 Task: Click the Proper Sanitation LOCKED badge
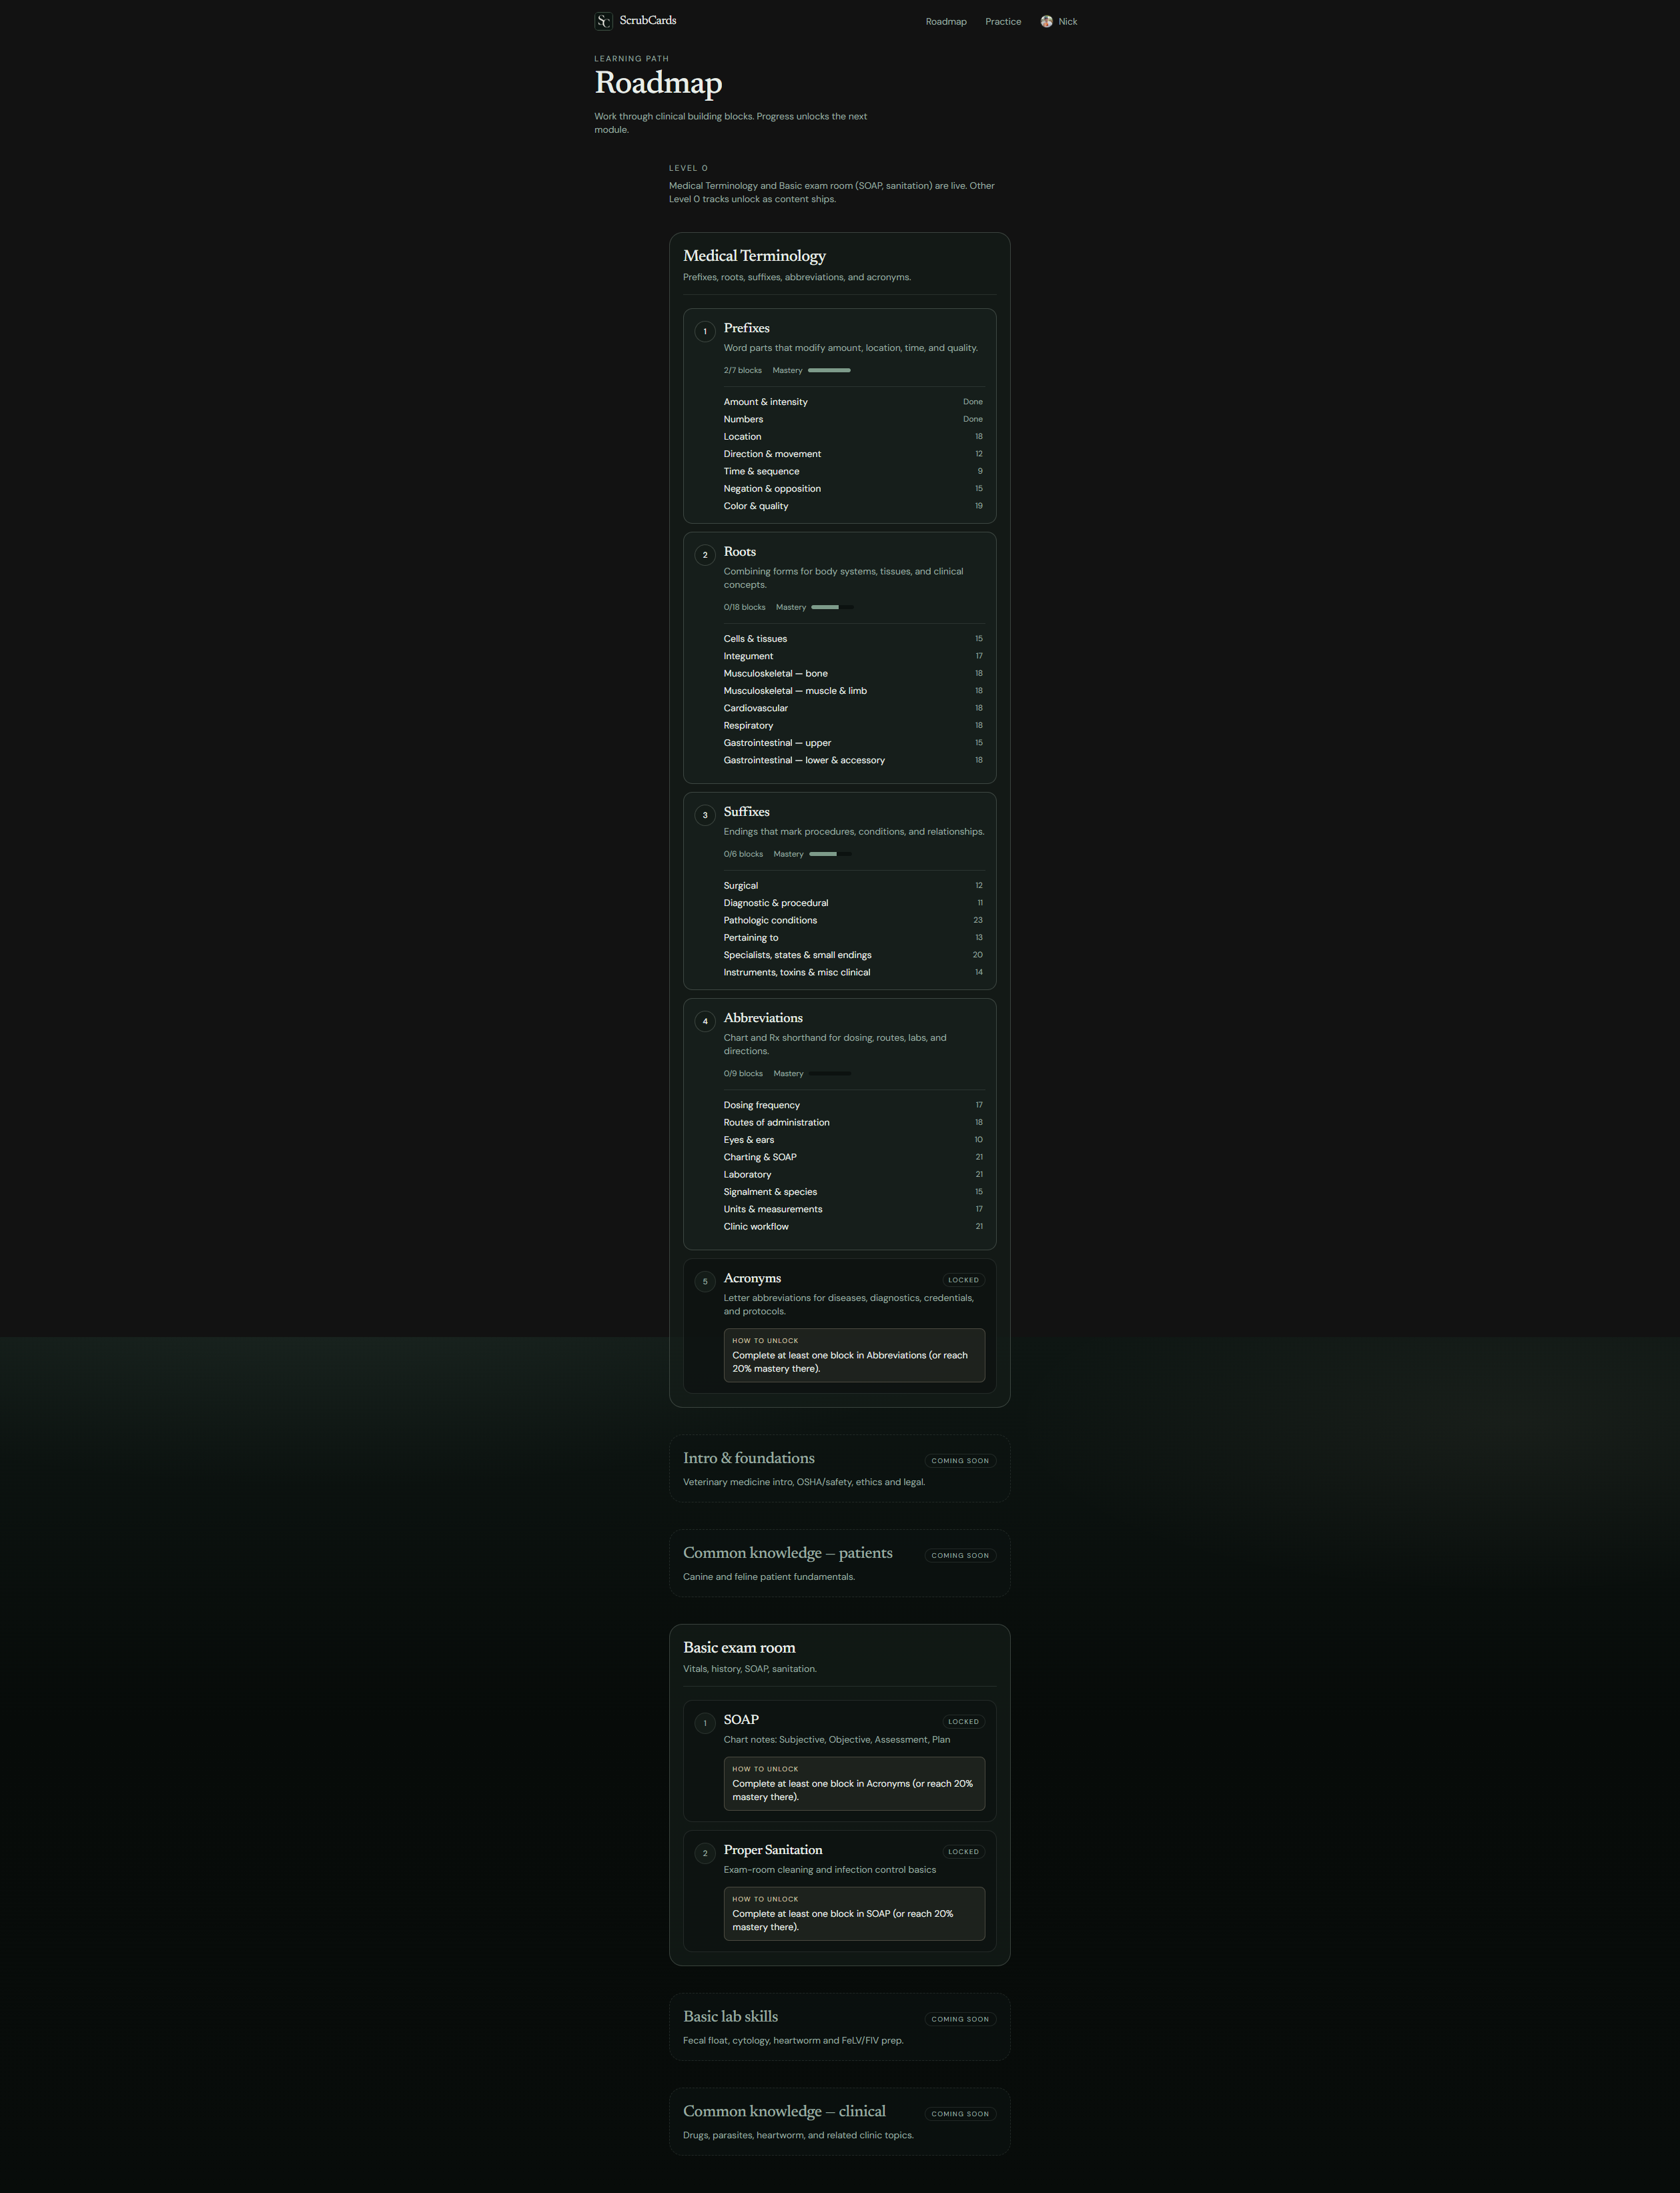click(964, 1852)
